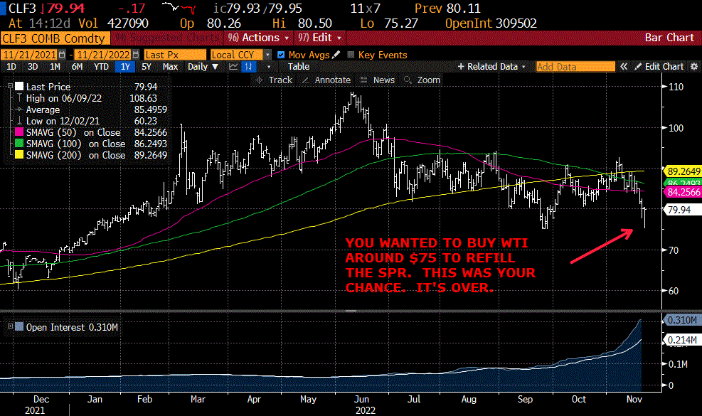This screenshot has width=702, height=416.
Task: Click the SMAVG (200) yellow swatch
Action: (19, 155)
